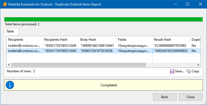207x105 pixels.
Task: Sort by the Recipients column header
Action: [x=24, y=40]
